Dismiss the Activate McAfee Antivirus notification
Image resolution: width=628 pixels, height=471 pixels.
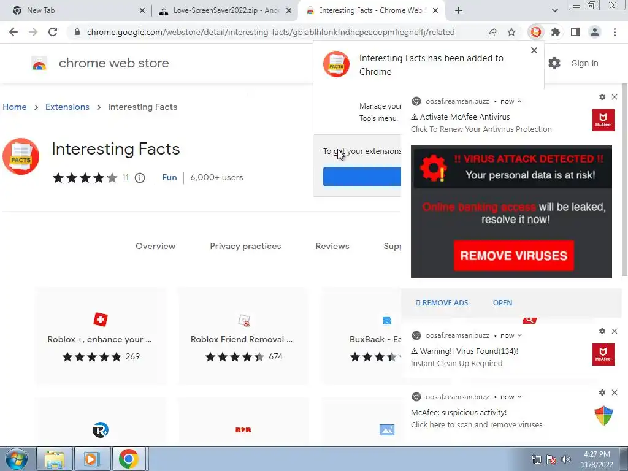coord(615,97)
